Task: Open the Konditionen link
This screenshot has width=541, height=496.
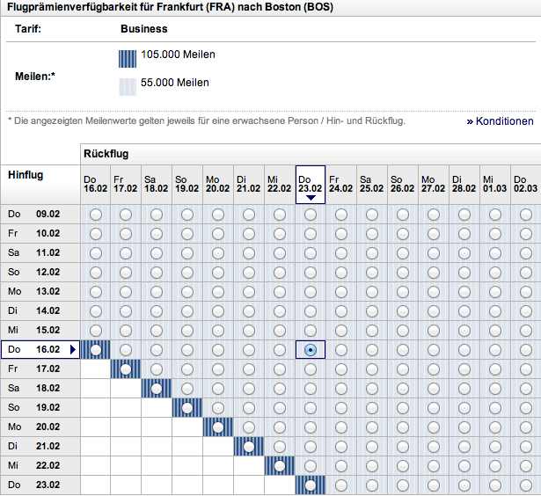Action: [x=500, y=121]
